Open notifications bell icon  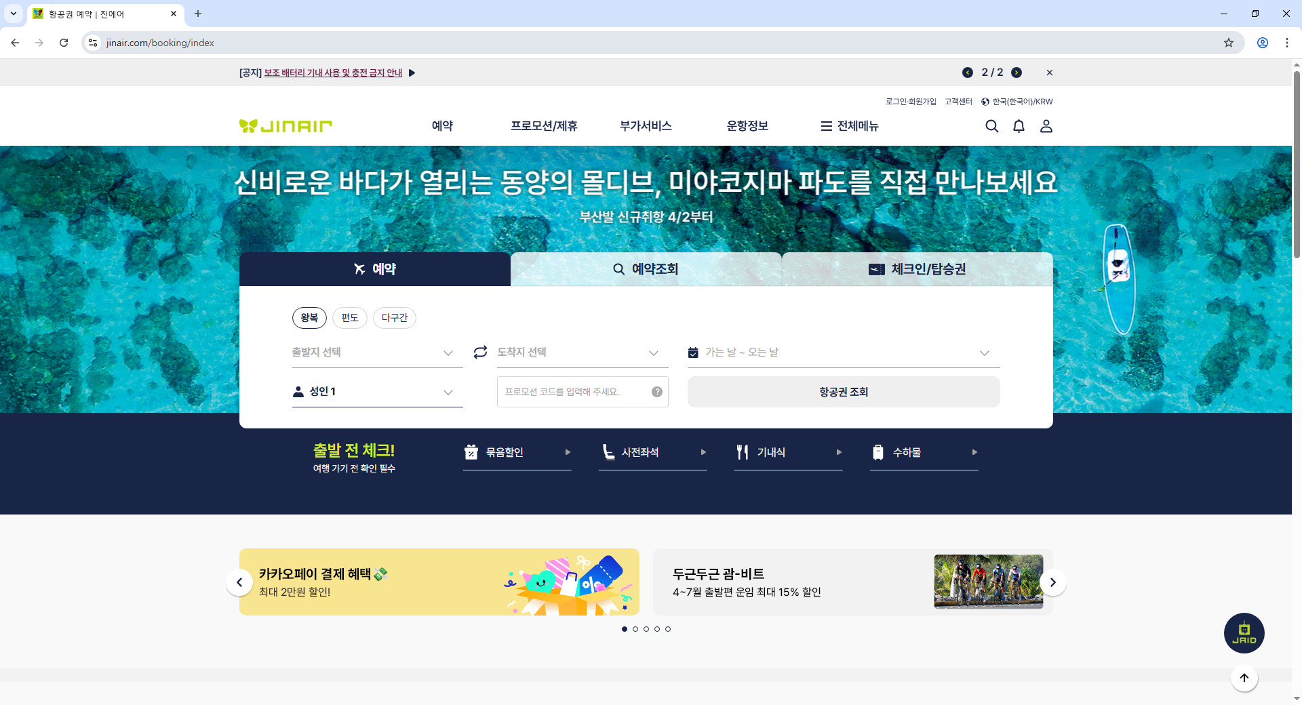click(1019, 126)
